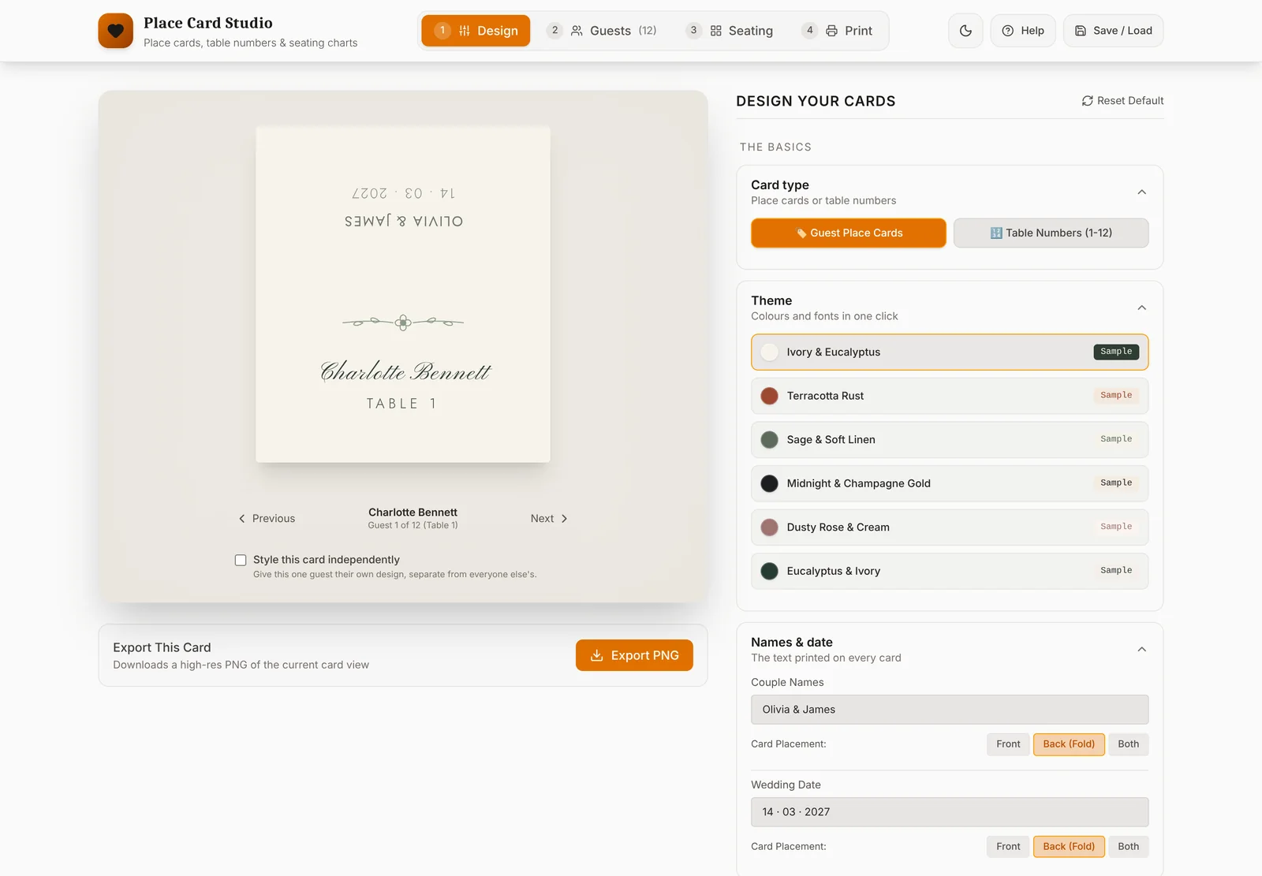
Task: Set Wedding Date placement to Back (Fold)
Action: point(1069,847)
